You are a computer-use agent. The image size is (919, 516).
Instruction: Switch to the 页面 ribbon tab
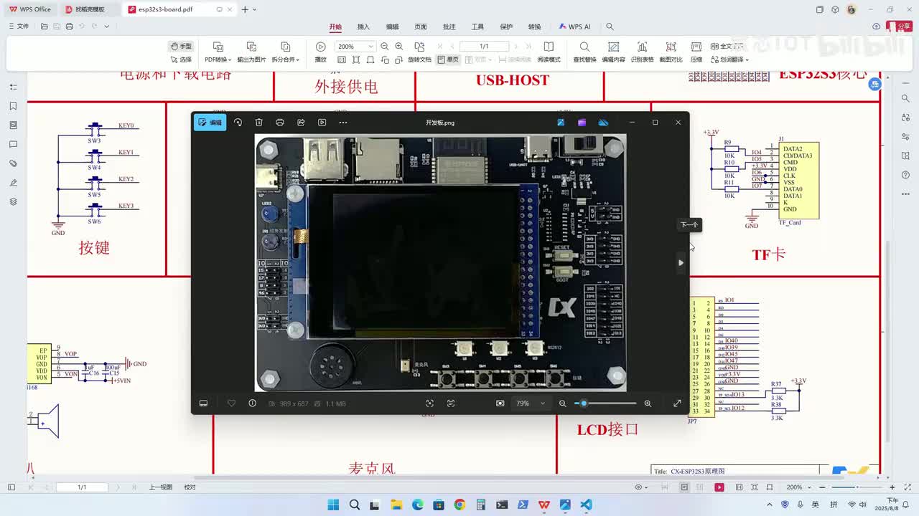[x=421, y=27]
